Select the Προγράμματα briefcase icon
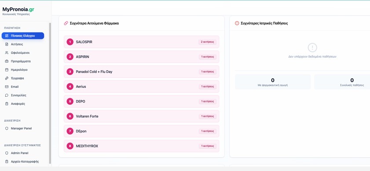Viewport: 370px width, 171px height. coord(7,62)
